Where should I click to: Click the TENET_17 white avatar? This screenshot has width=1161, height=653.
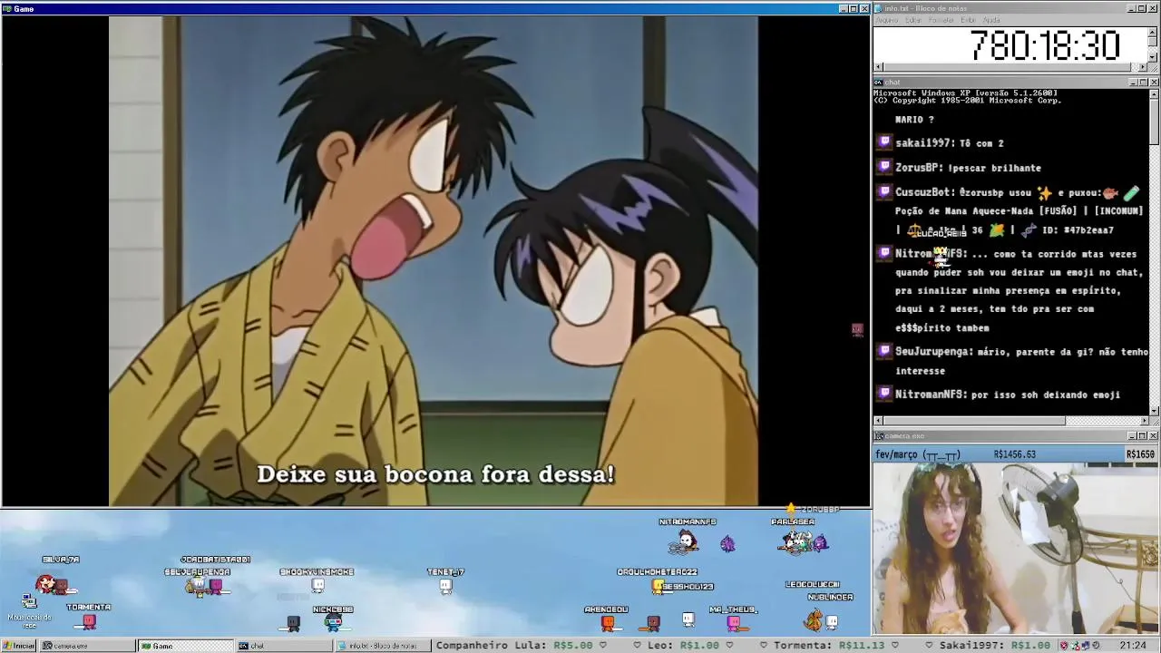tap(445, 586)
